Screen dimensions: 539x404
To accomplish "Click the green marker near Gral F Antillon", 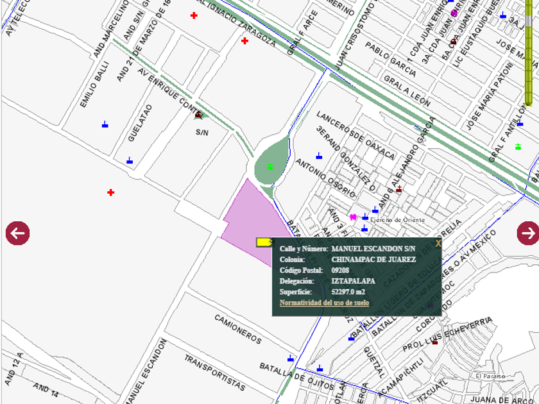I will coord(518,147).
